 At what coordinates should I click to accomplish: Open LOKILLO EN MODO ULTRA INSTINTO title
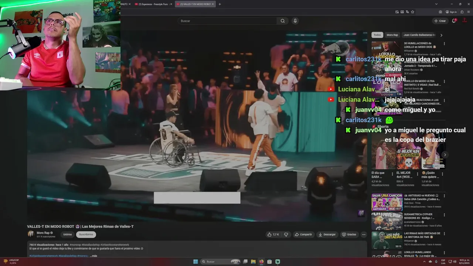(x=422, y=83)
